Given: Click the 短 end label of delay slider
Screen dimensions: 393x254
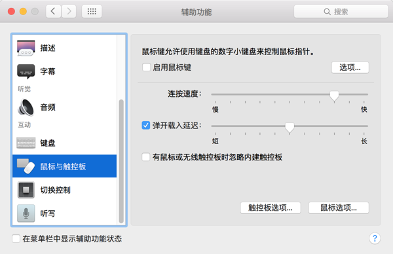Looking at the screenshot, I should [215, 141].
